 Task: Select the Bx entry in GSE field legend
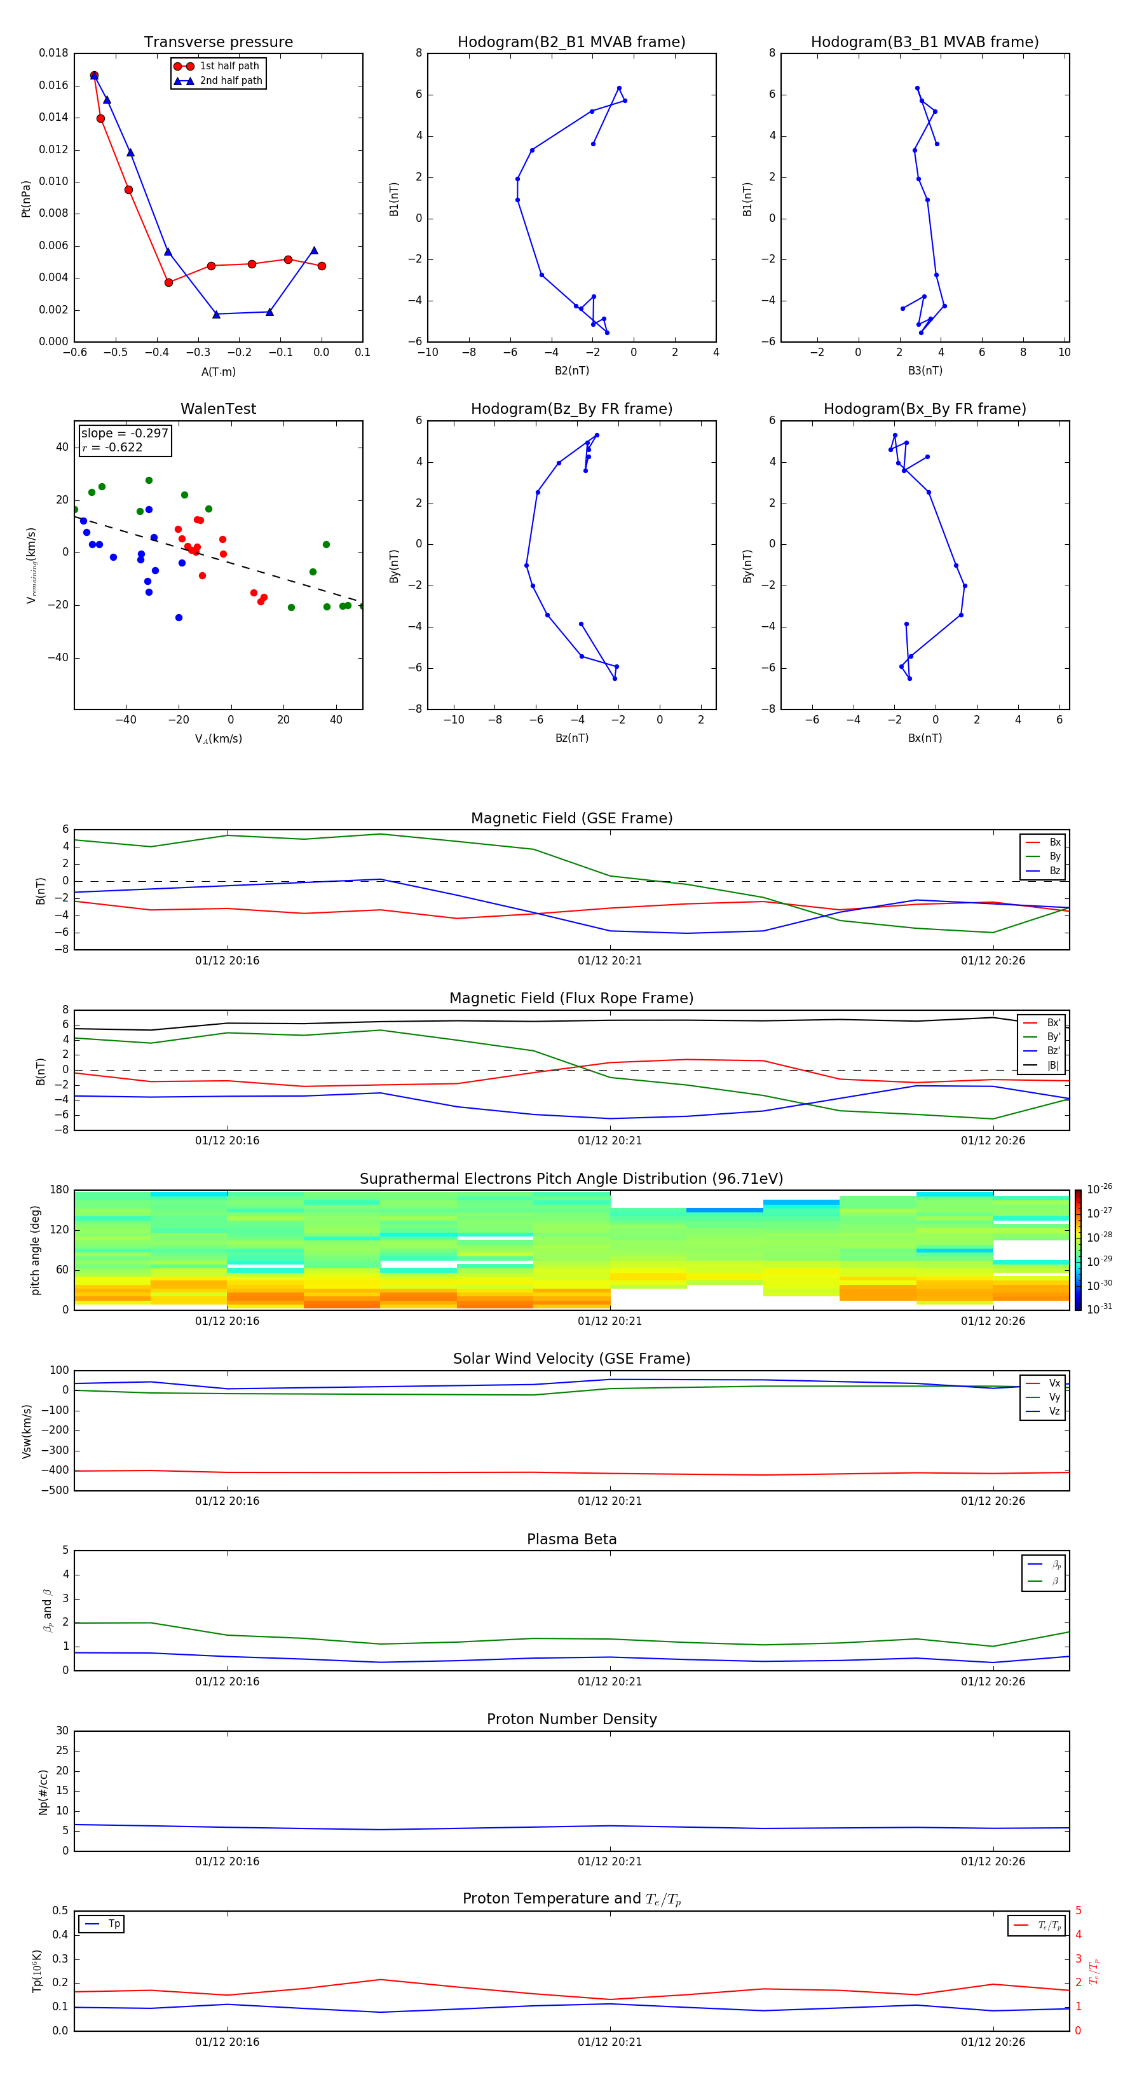pos(1043,842)
